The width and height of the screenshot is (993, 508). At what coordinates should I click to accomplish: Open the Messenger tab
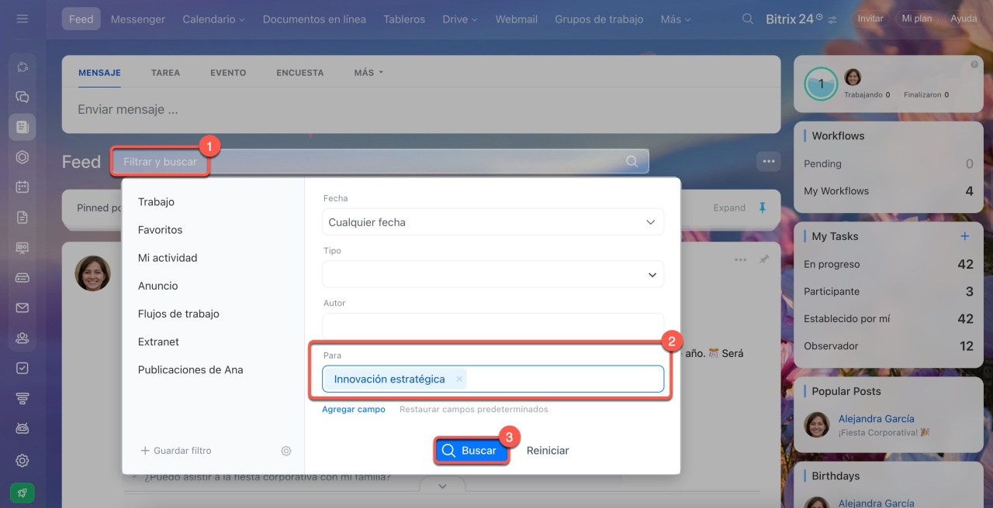(138, 19)
